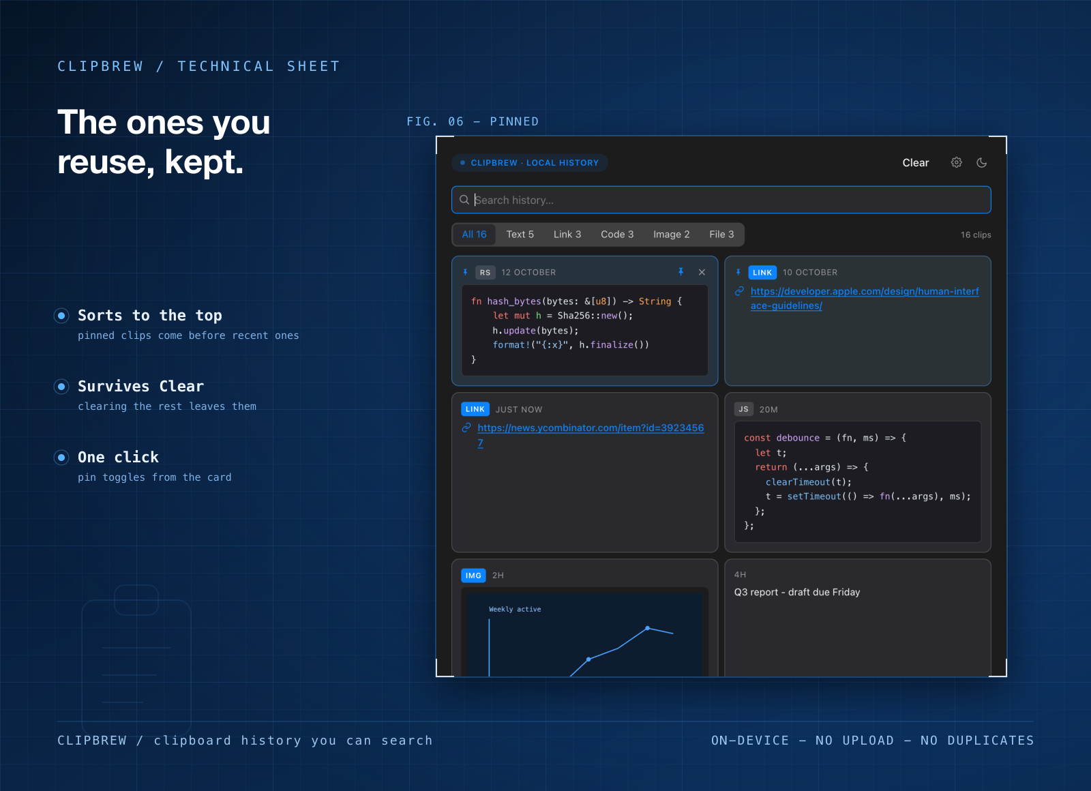Click LINK badge on 10 October clip
The image size is (1091, 791).
(762, 272)
